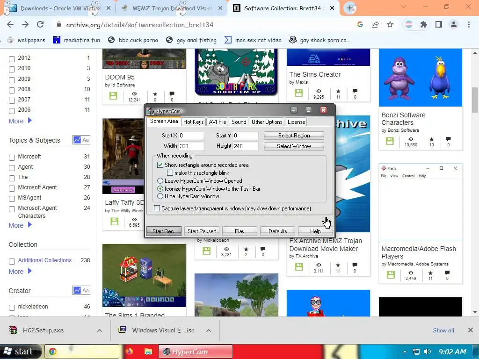
Task: Close the downloads bar
Action: coord(471,330)
